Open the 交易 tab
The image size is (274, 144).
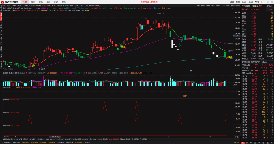point(64,2)
